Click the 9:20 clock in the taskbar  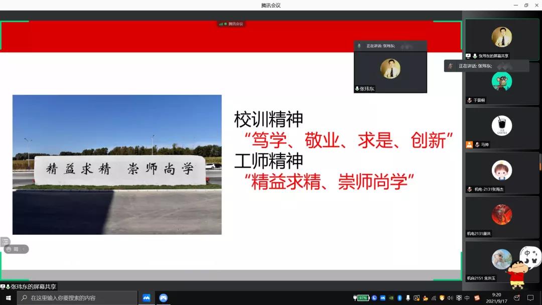coord(496,297)
